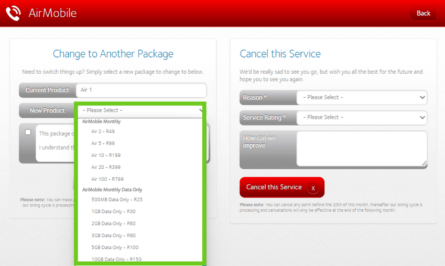Screen dimensions: 445x266
Task: Tick the package terms agreement checkbox
Action: 28,132
